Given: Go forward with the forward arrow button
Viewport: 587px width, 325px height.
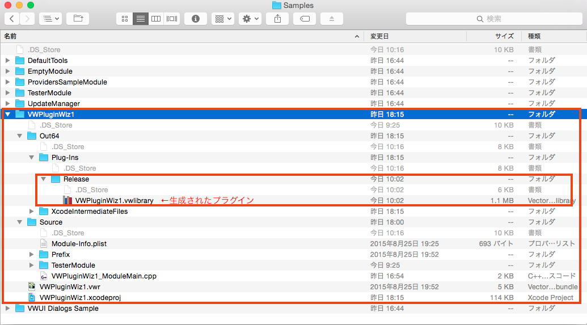Looking at the screenshot, I should pos(27,19).
